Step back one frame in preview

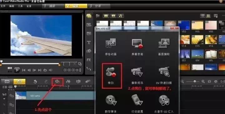[x=29, y=70]
